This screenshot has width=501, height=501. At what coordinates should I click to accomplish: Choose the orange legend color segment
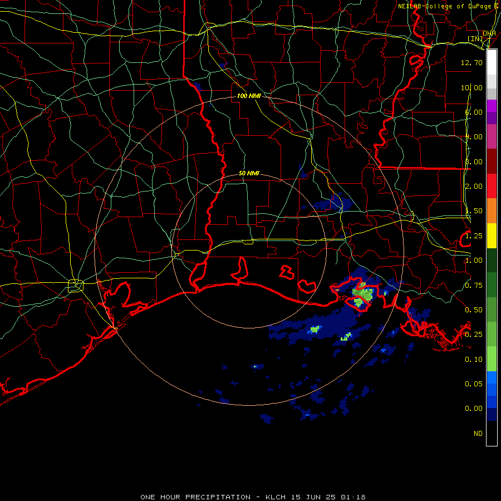point(492,210)
